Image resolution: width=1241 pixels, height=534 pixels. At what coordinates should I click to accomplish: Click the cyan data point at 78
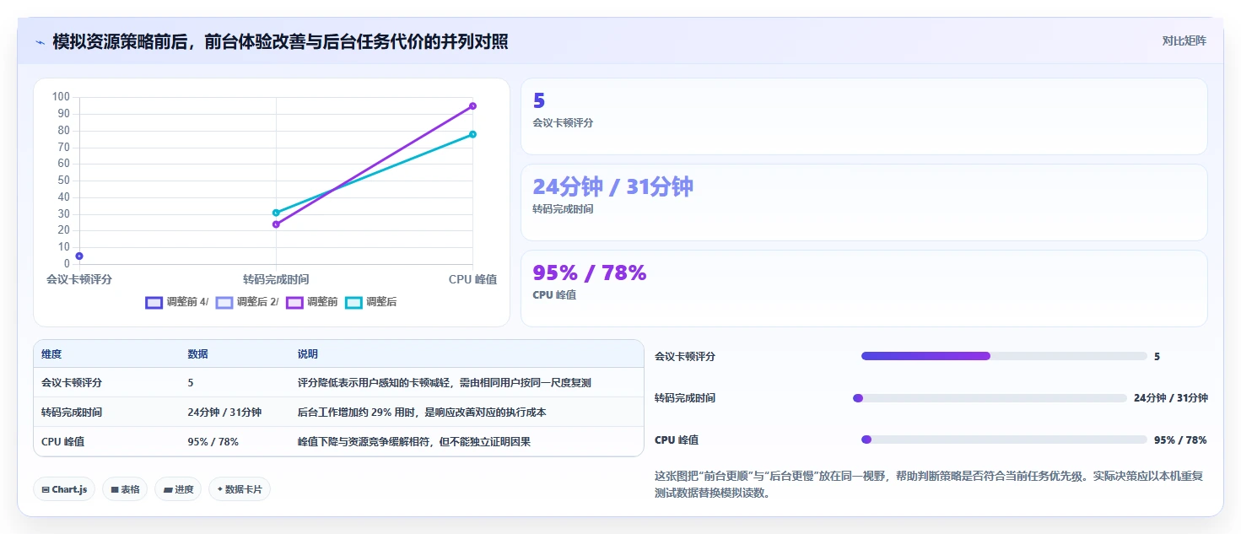472,134
